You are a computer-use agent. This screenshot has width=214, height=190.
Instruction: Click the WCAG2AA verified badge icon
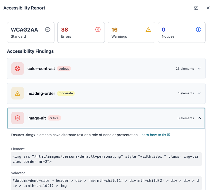pyautogui.click(x=48, y=29)
